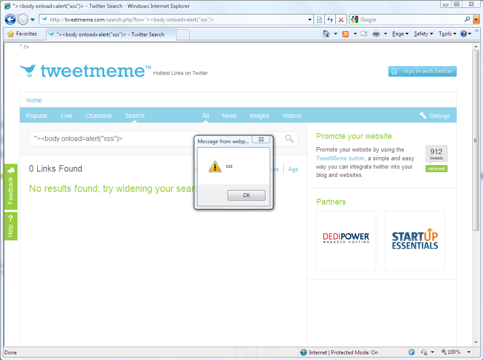This screenshot has height=360, width=483.
Task: Open the Channels navigation tab
Action: (99, 116)
